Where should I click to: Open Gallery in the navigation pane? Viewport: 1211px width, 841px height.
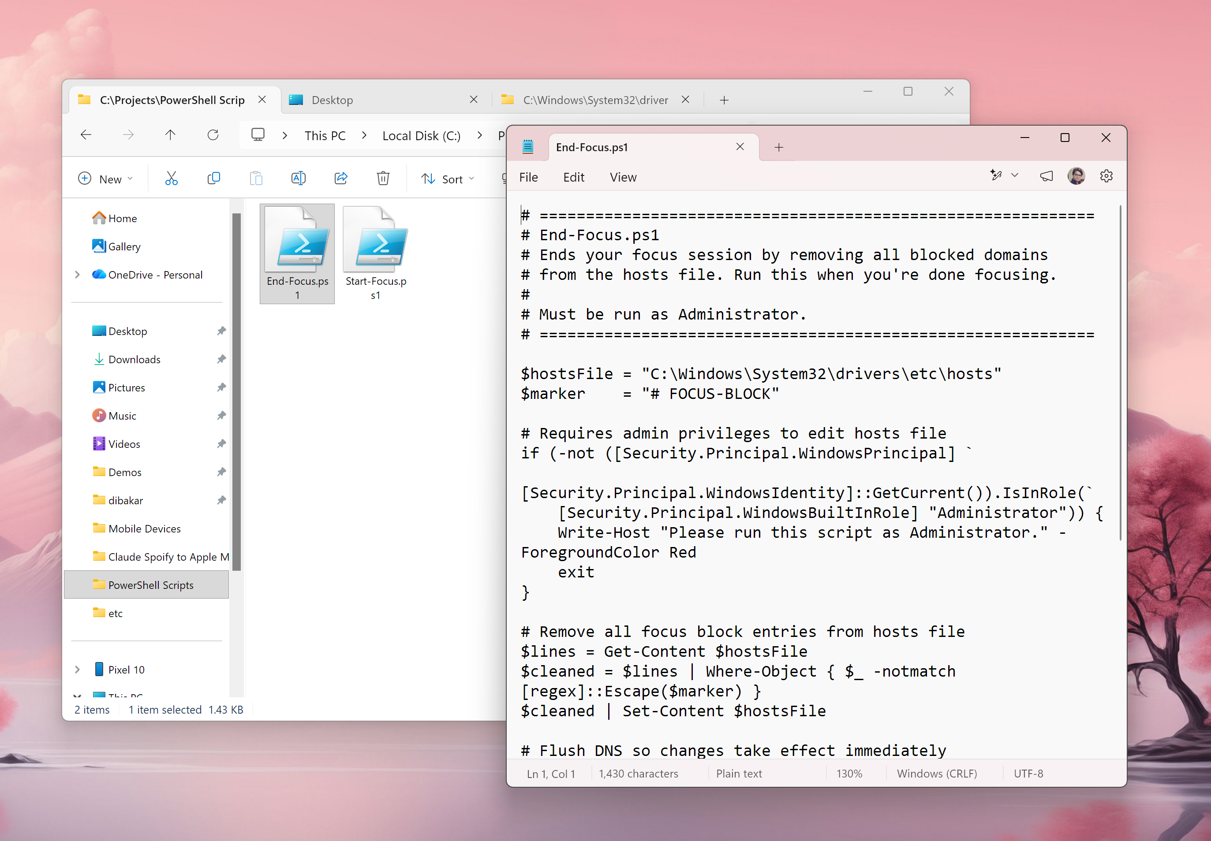coord(124,246)
